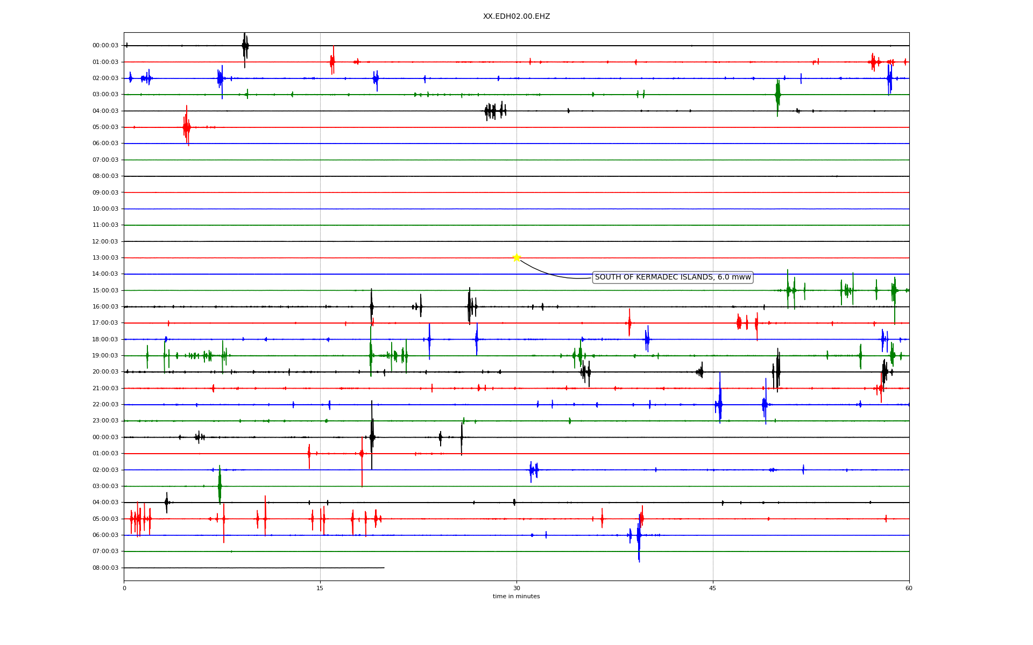Image resolution: width=1033 pixels, height=645 pixels.
Task: Click the 15 tick on x-axis
Action: pyautogui.click(x=320, y=589)
